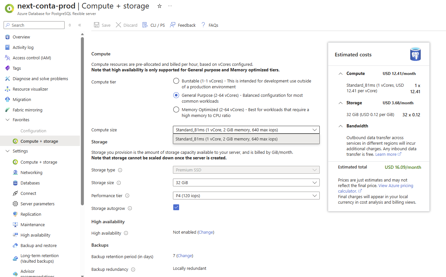This screenshot has height=277, width=446.
Task: Open Storage size dropdown
Action: [246, 183]
